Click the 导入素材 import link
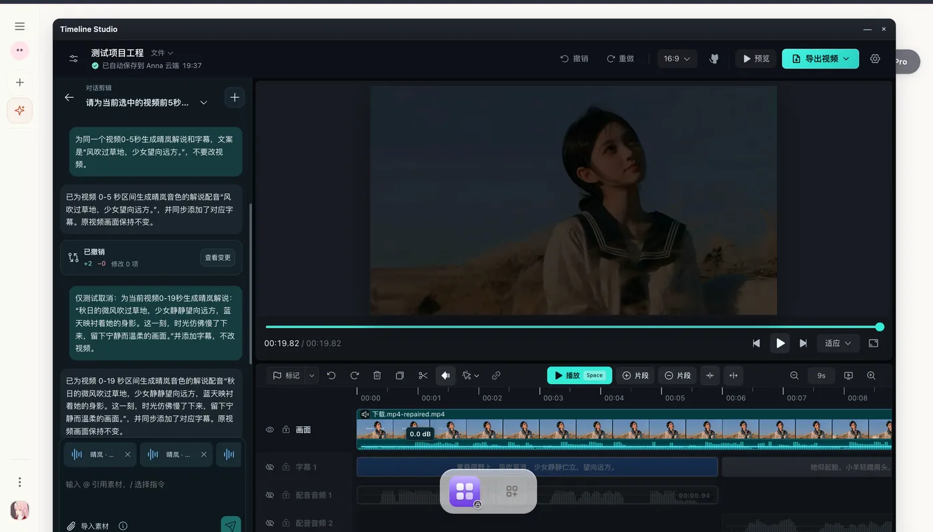The height and width of the screenshot is (532, 933). 88,526
